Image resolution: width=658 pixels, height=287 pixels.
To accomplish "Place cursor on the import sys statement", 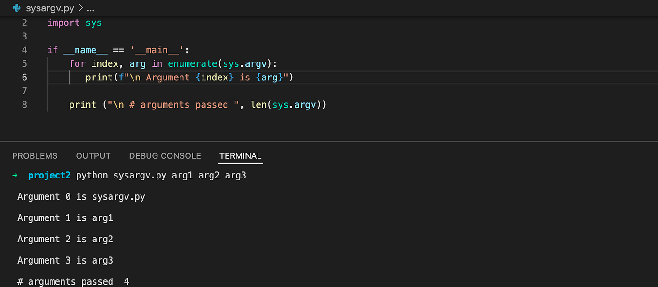I will pos(75,22).
